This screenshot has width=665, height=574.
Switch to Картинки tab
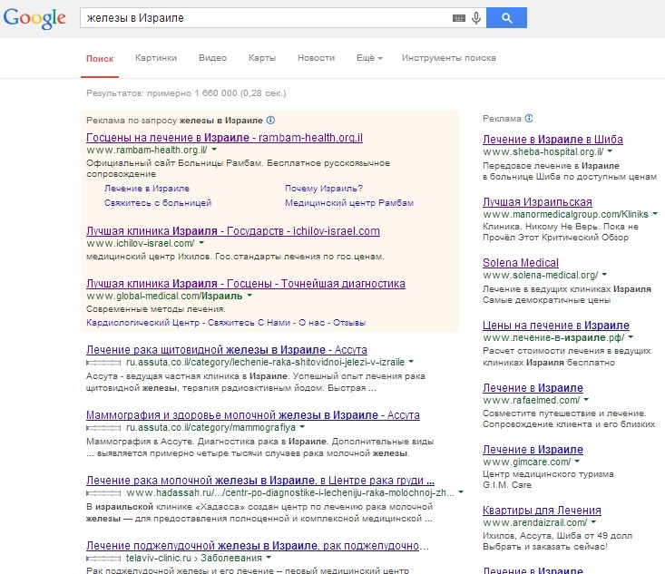pyautogui.click(x=156, y=58)
